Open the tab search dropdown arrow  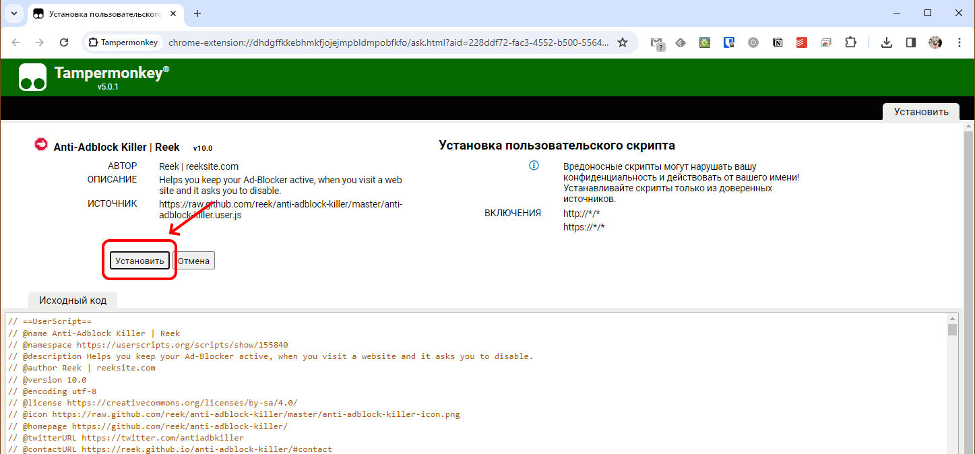pos(13,13)
